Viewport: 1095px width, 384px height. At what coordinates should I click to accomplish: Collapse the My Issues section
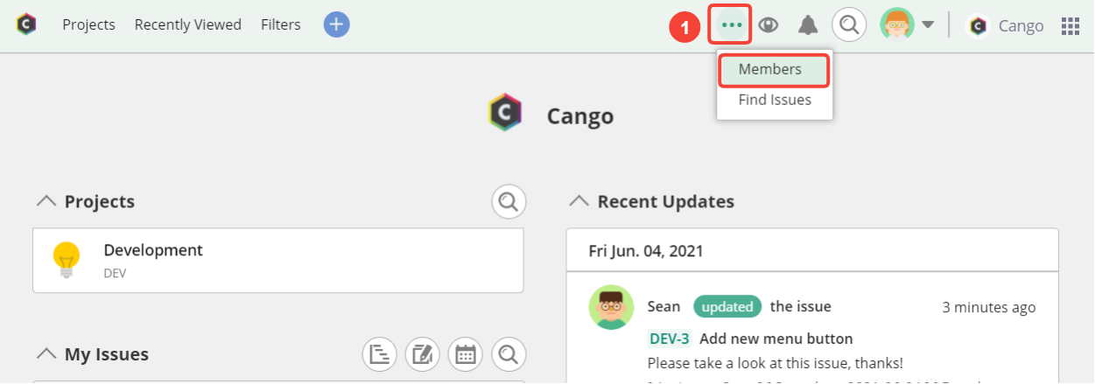[46, 354]
